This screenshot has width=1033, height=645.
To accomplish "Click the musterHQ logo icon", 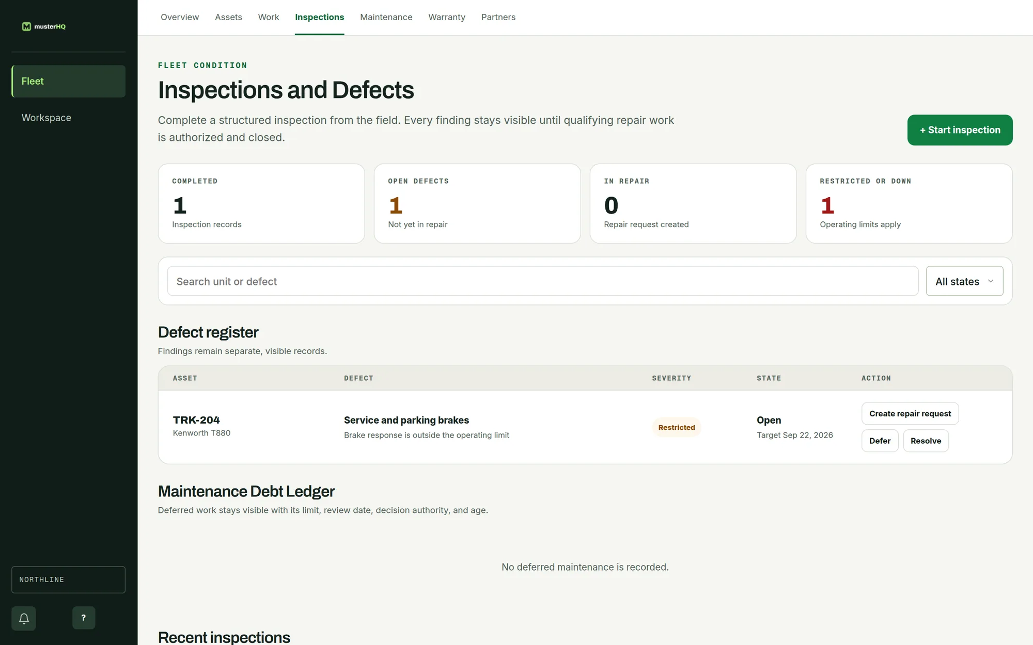I will tap(26, 26).
